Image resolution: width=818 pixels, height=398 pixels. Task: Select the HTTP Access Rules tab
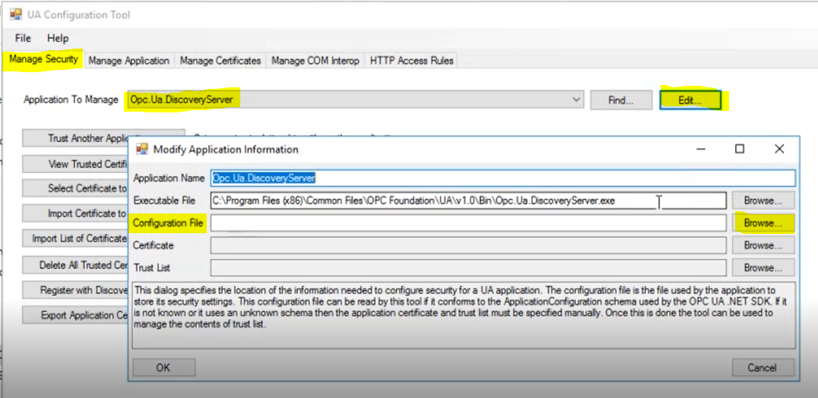pyautogui.click(x=411, y=61)
